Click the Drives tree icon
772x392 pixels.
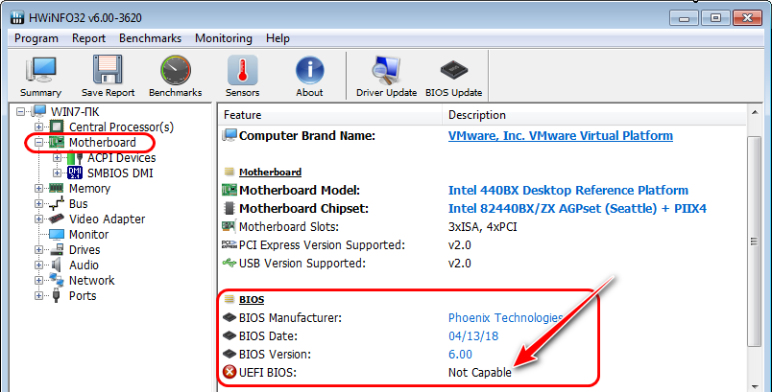pyautogui.click(x=56, y=249)
